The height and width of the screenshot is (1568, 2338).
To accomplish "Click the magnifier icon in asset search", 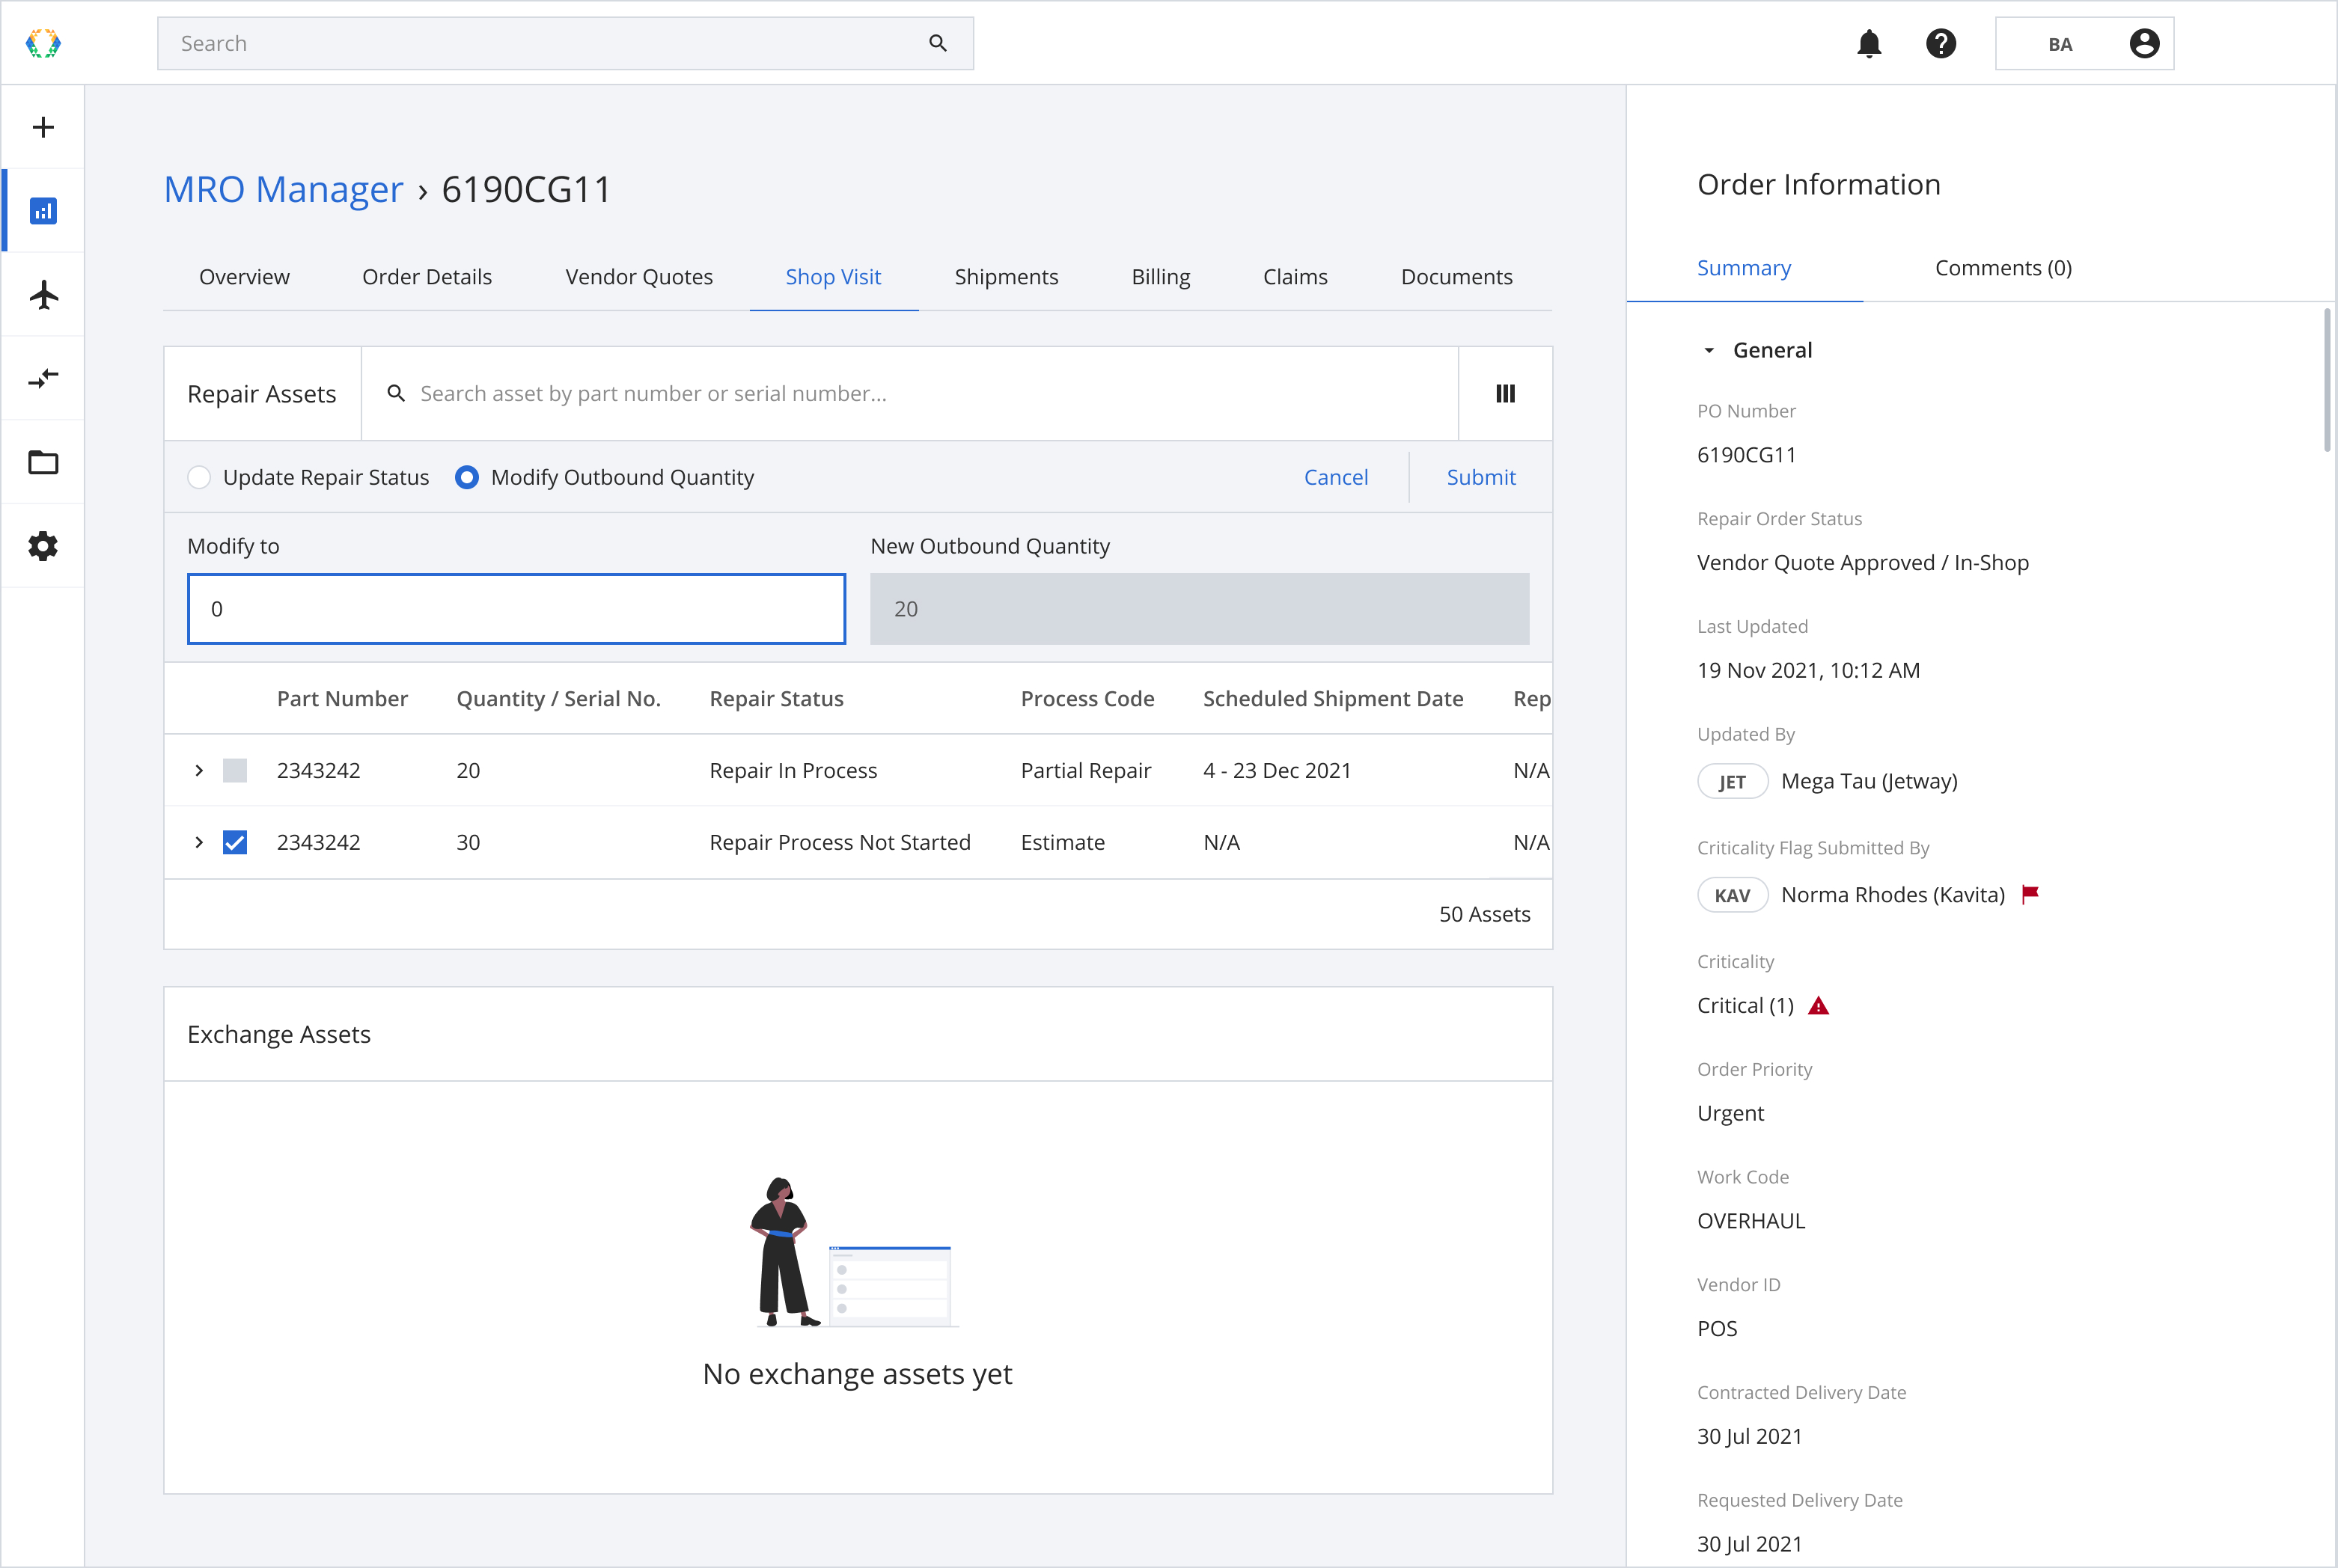I will [396, 393].
